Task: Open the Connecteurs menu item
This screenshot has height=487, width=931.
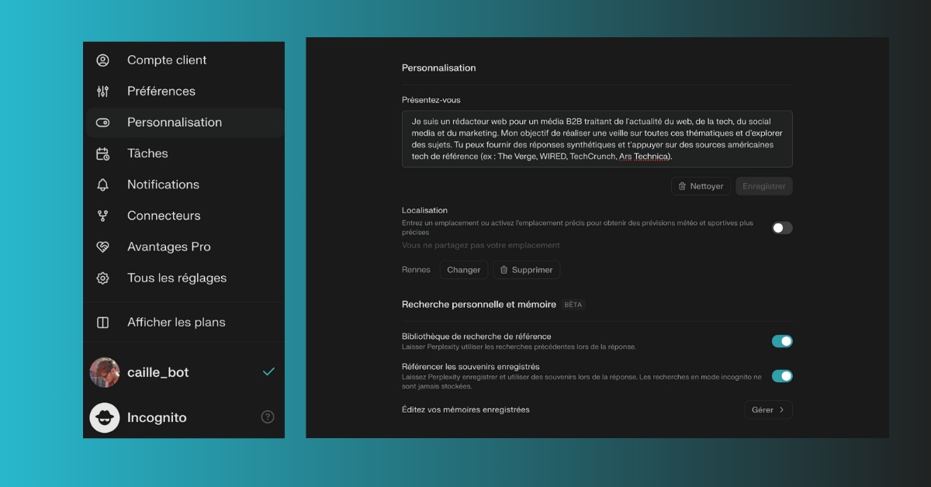Action: pos(184,216)
